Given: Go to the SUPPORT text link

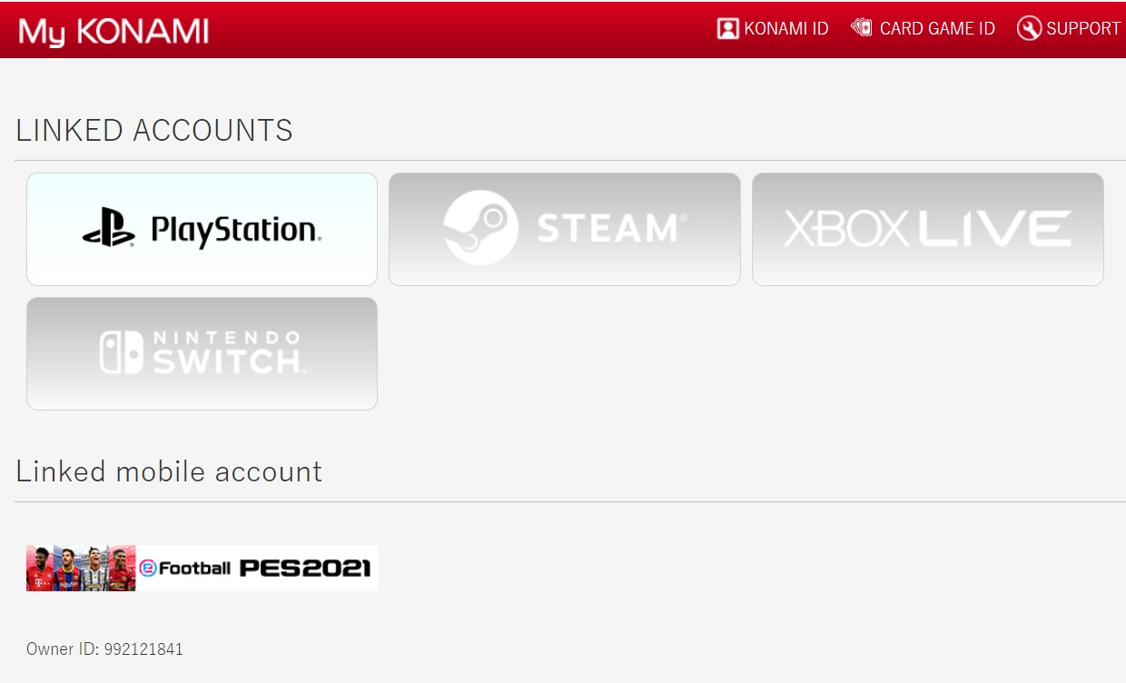Looking at the screenshot, I should coord(1083,29).
